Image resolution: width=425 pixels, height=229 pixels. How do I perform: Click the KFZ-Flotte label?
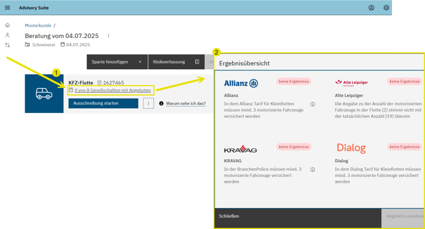pyautogui.click(x=81, y=82)
